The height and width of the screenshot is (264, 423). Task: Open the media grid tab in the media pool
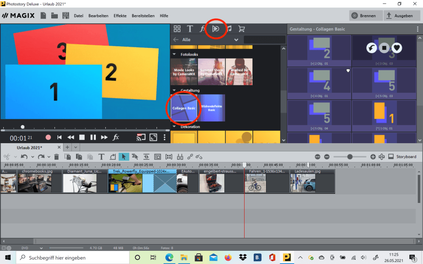(x=177, y=29)
